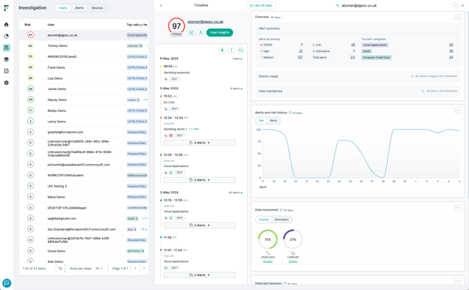Refresh the timeline with the reload icon
This screenshot has height=290, width=469.
click(241, 51)
